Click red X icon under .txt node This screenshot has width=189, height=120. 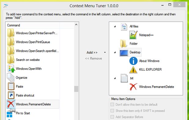133,87
